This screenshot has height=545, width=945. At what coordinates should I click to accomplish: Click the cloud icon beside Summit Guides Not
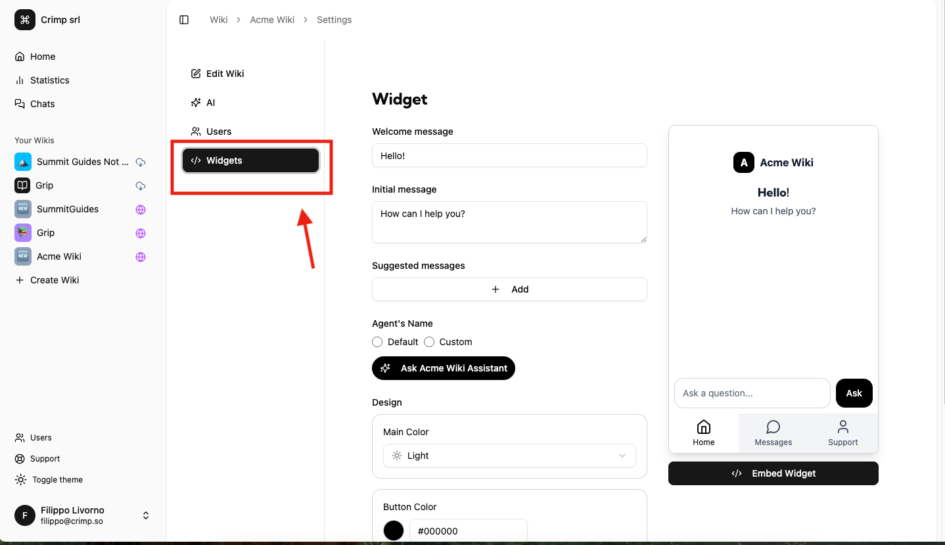point(140,162)
